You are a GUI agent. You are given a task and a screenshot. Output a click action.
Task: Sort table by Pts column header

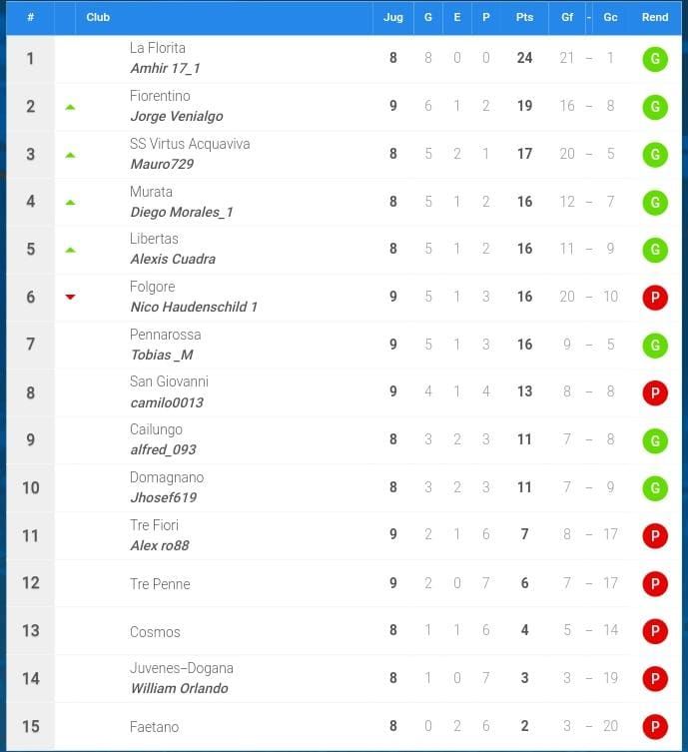click(524, 17)
